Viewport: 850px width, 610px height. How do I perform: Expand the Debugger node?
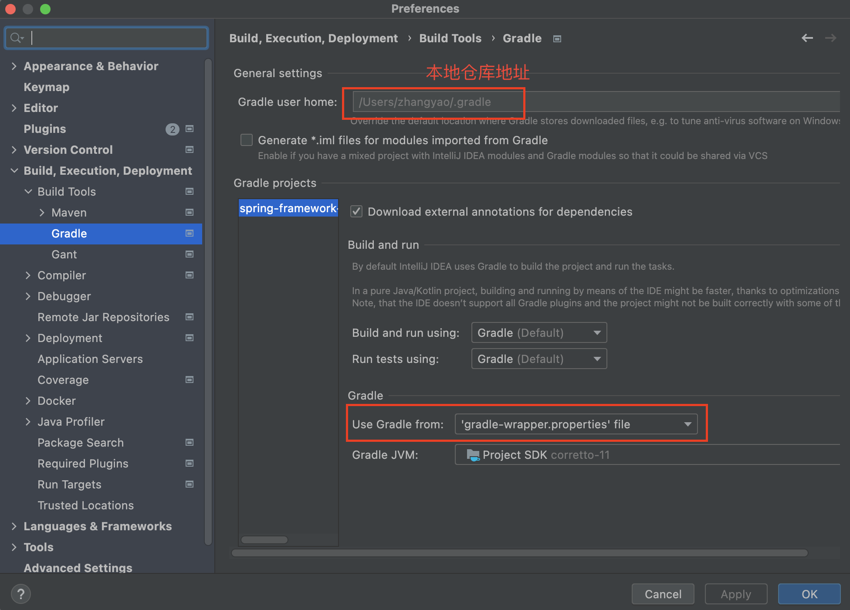pyautogui.click(x=28, y=296)
